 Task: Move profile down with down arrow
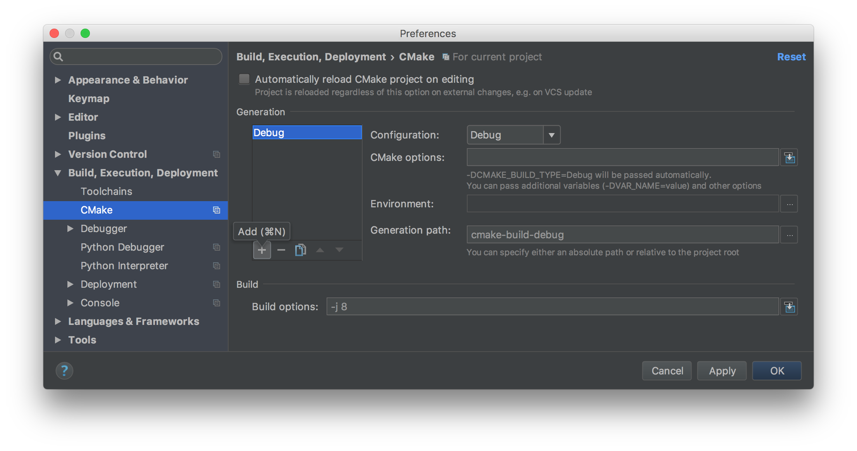click(x=339, y=250)
